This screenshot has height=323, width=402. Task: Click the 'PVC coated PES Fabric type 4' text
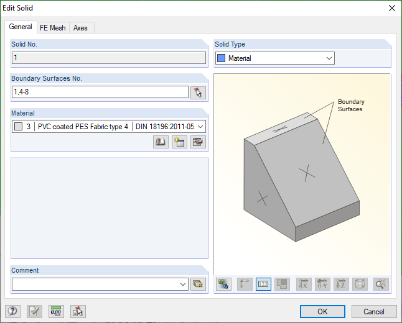(x=83, y=127)
